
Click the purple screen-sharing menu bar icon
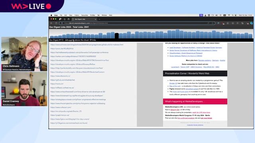point(201,15)
